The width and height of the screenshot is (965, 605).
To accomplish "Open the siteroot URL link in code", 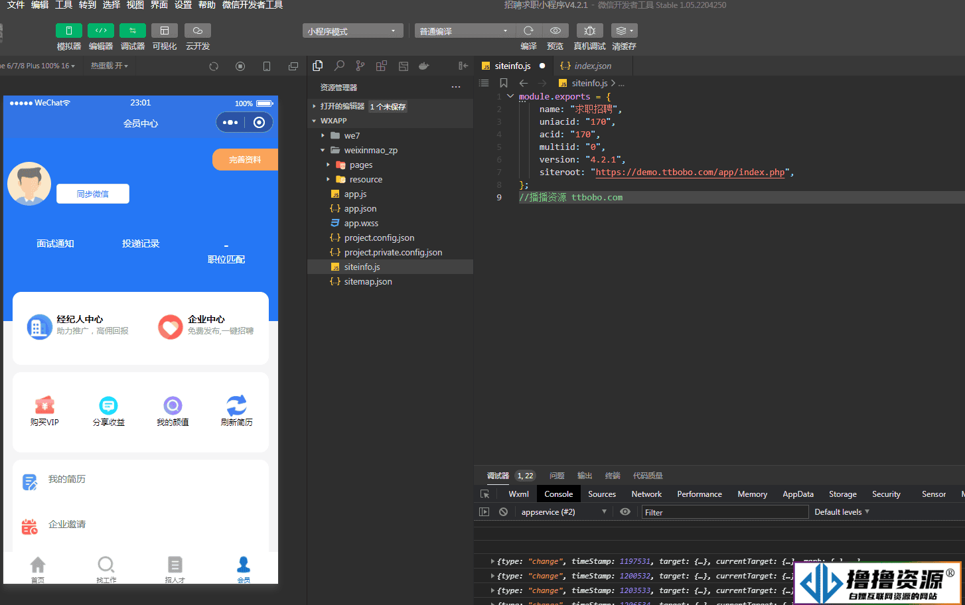I will (690, 172).
